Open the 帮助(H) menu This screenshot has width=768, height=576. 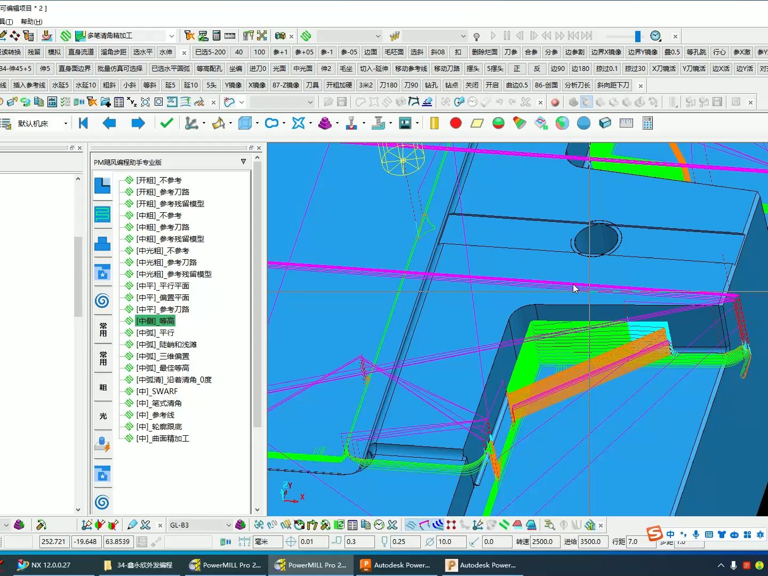[31, 21]
